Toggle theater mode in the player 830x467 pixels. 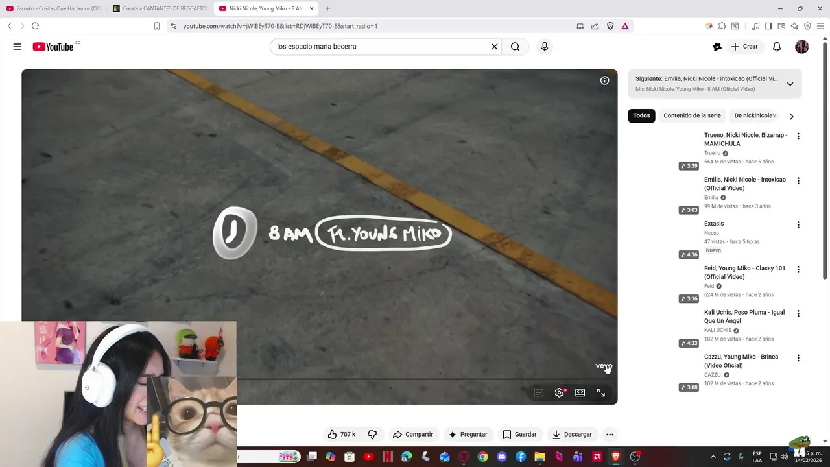coord(580,392)
